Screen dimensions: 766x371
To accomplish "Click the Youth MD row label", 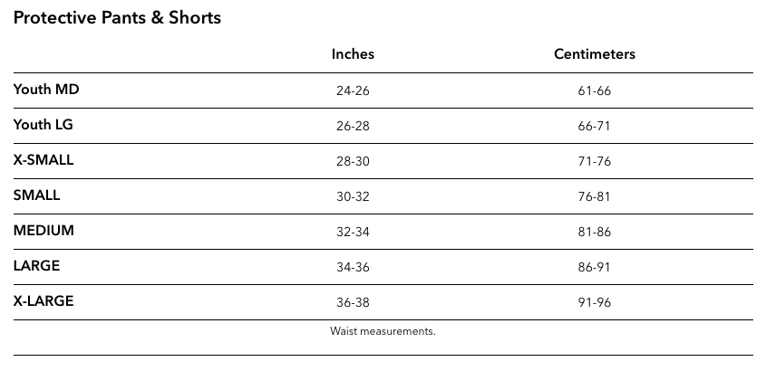I will [46, 90].
